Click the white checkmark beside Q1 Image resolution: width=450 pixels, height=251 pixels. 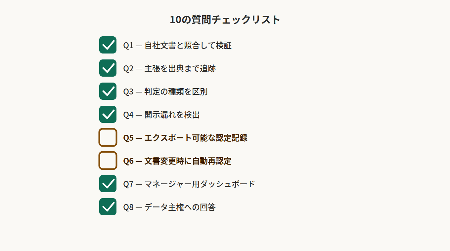pyautogui.click(x=108, y=45)
